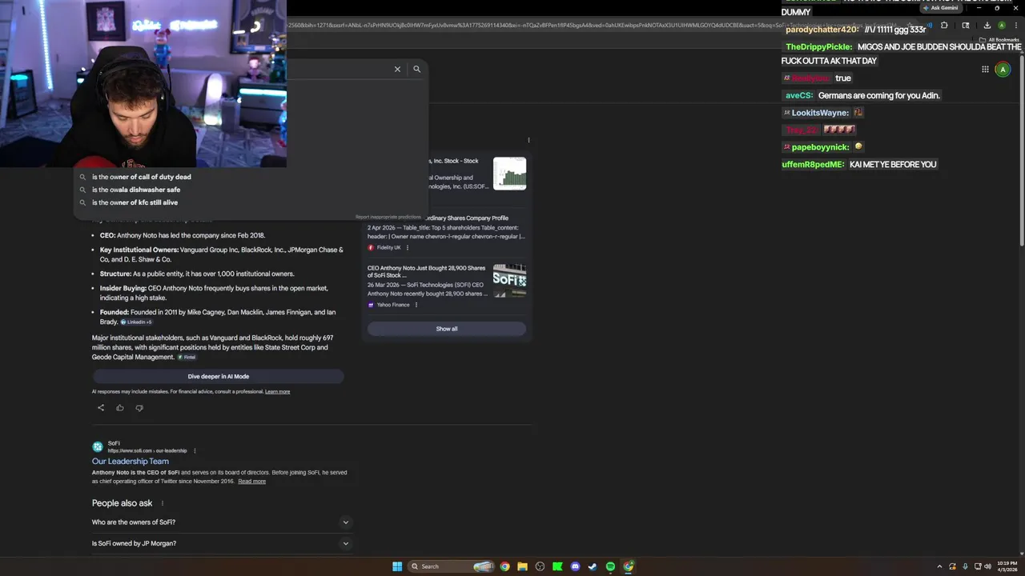Viewport: 1025px width, 576px height.
Task: Open the Fintel source chip
Action: (x=187, y=357)
